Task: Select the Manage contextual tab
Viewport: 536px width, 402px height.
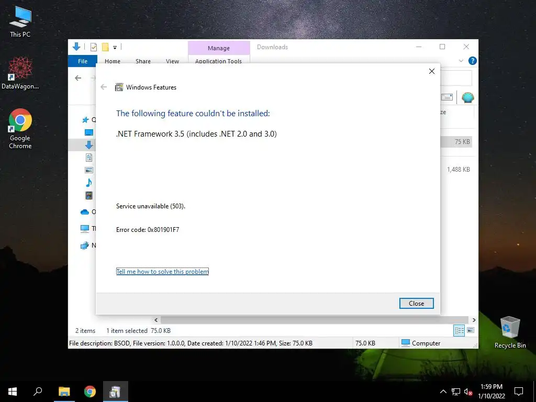Action: click(x=219, y=48)
